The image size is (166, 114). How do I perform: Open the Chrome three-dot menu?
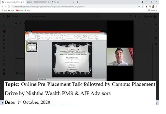click(x=156, y=6)
